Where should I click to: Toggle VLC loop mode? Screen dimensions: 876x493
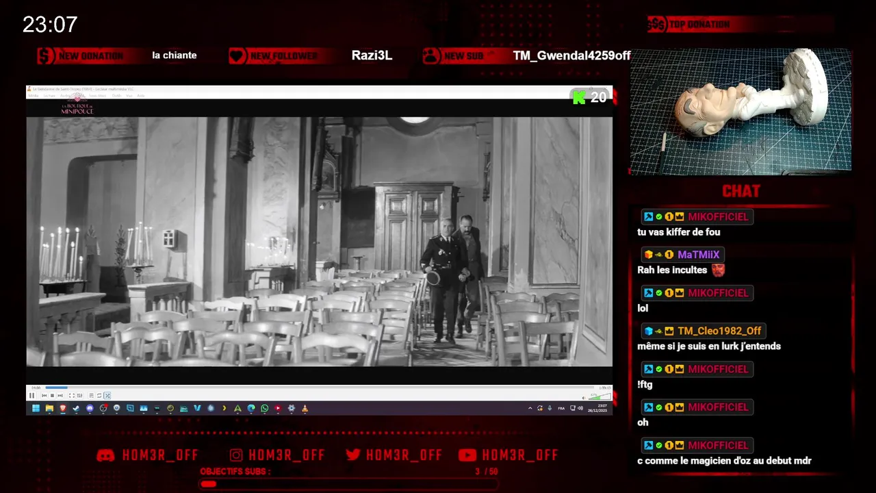pos(99,395)
